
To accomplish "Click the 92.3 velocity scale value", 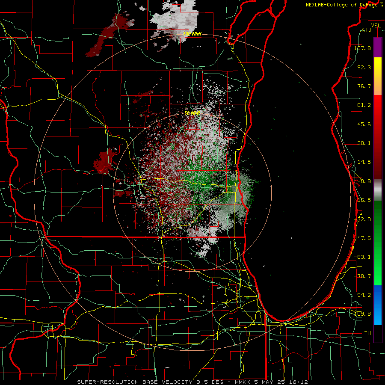I will pos(364,67).
